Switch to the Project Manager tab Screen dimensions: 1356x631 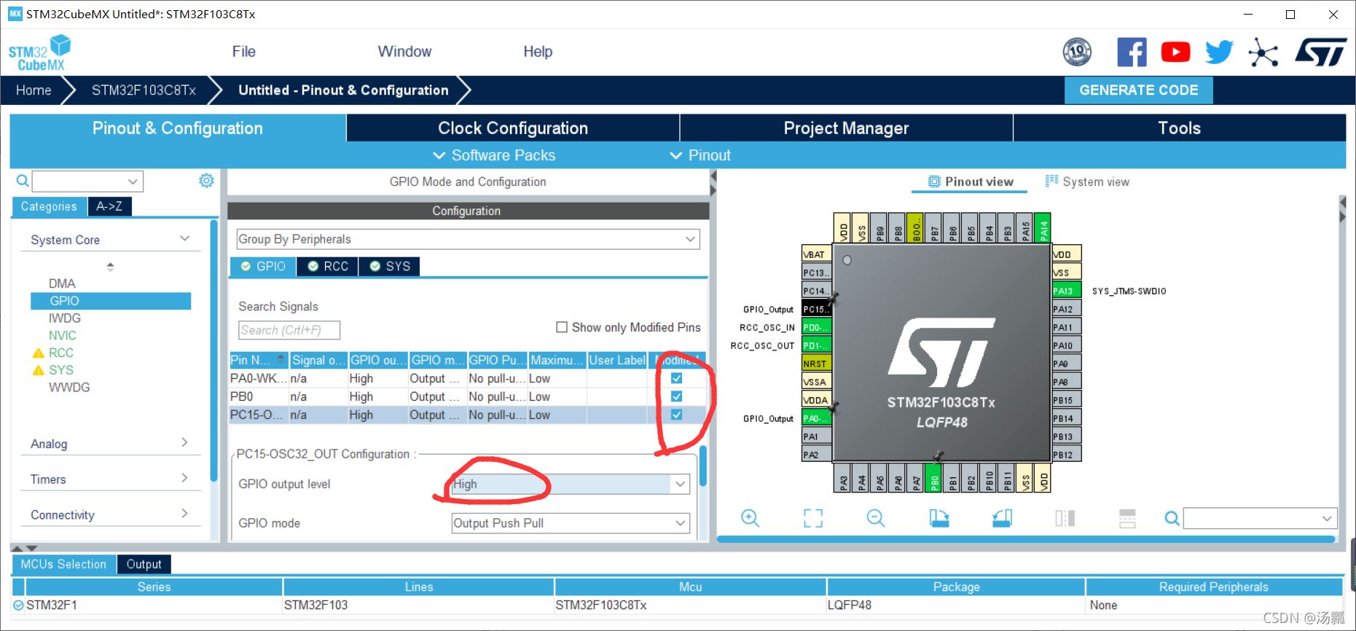pyautogui.click(x=846, y=128)
